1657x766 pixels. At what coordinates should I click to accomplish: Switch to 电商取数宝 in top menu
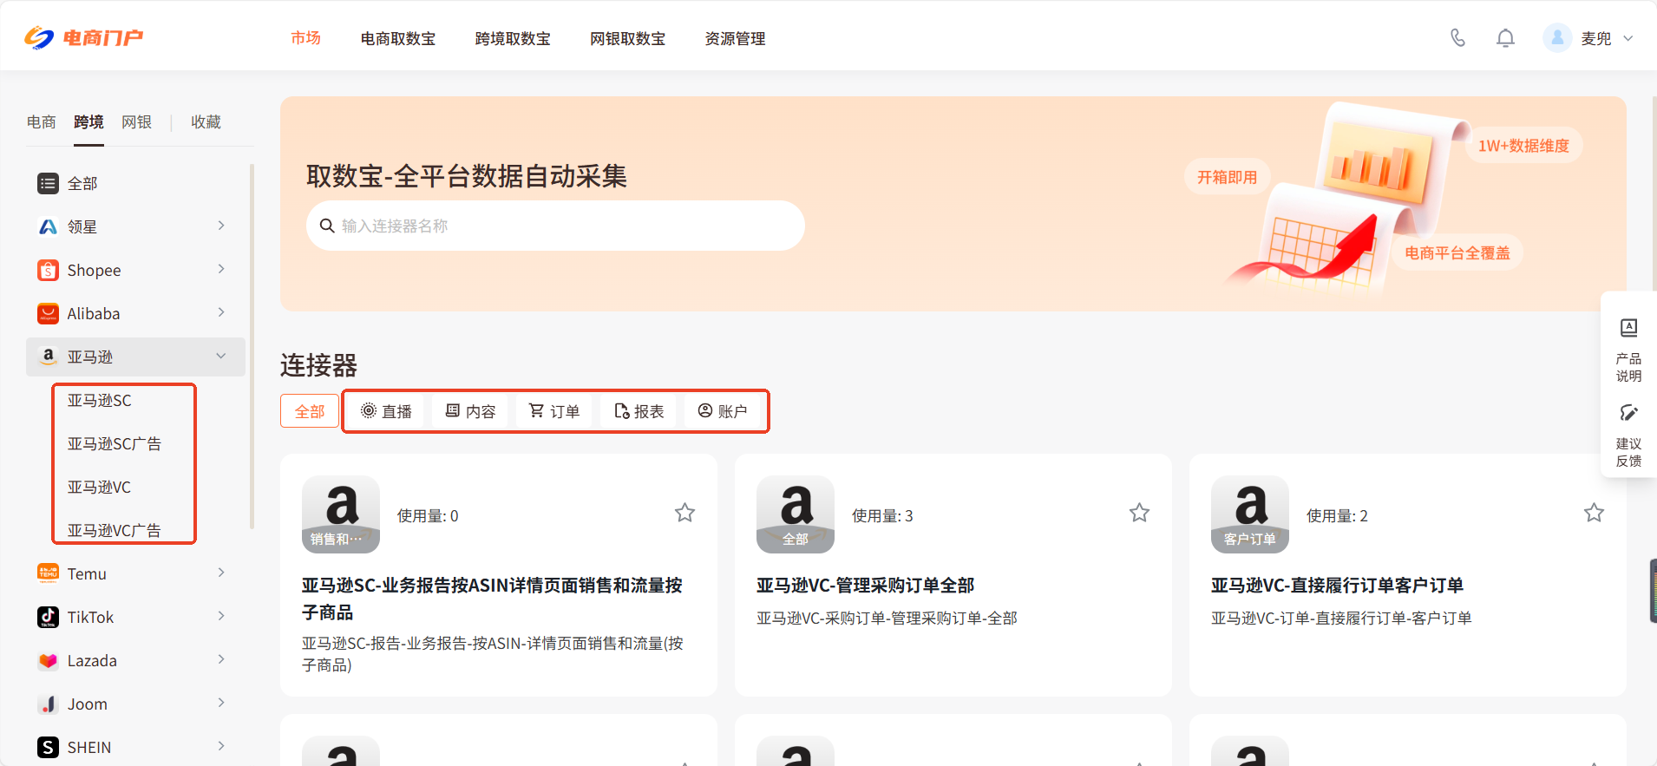coord(398,39)
